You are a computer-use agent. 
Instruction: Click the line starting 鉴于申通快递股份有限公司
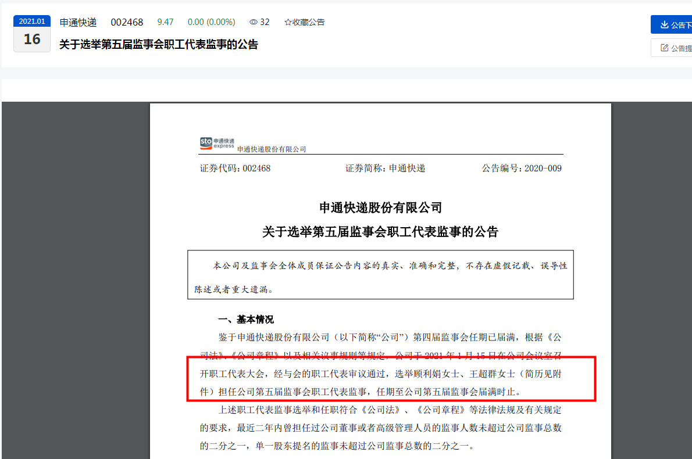390,338
